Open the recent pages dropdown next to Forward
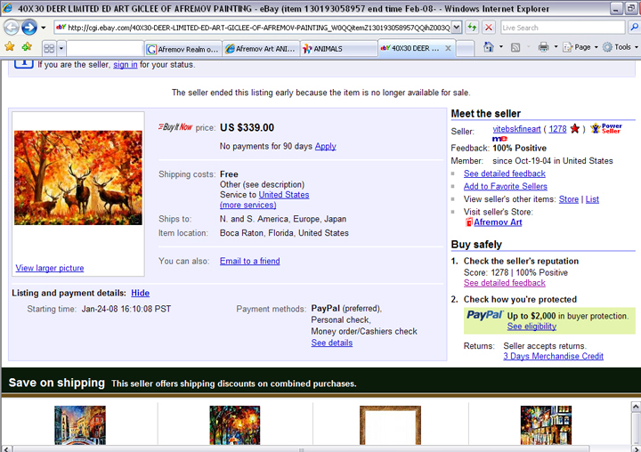Screen dimensions: 641x452 tap(44, 28)
